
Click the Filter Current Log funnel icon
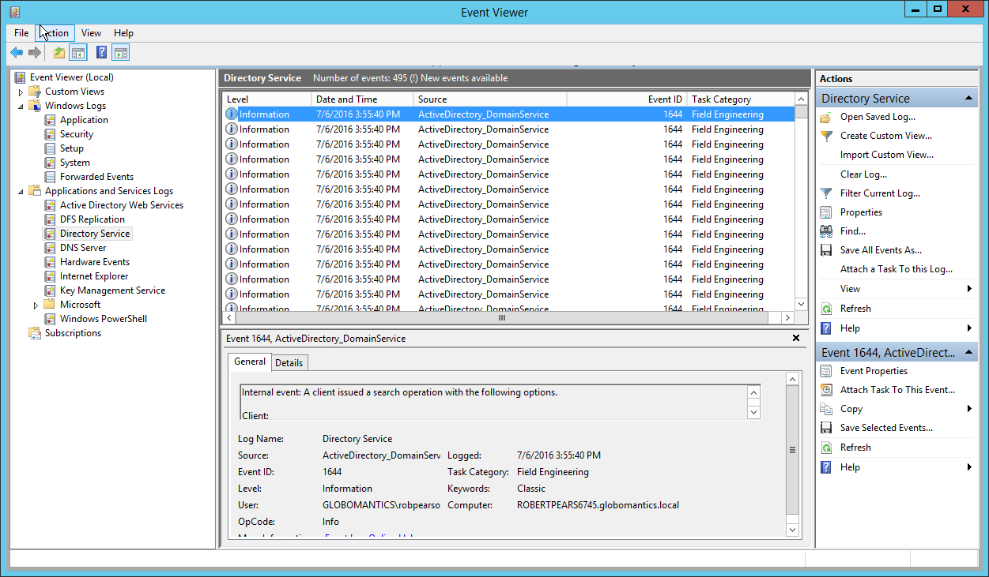click(826, 193)
